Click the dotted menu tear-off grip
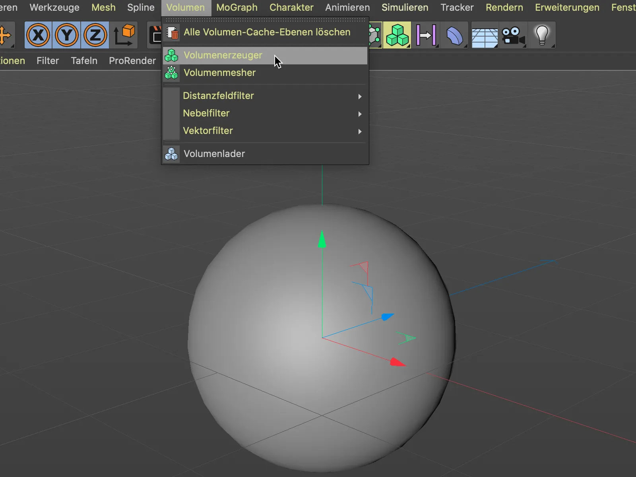 tap(265, 19)
